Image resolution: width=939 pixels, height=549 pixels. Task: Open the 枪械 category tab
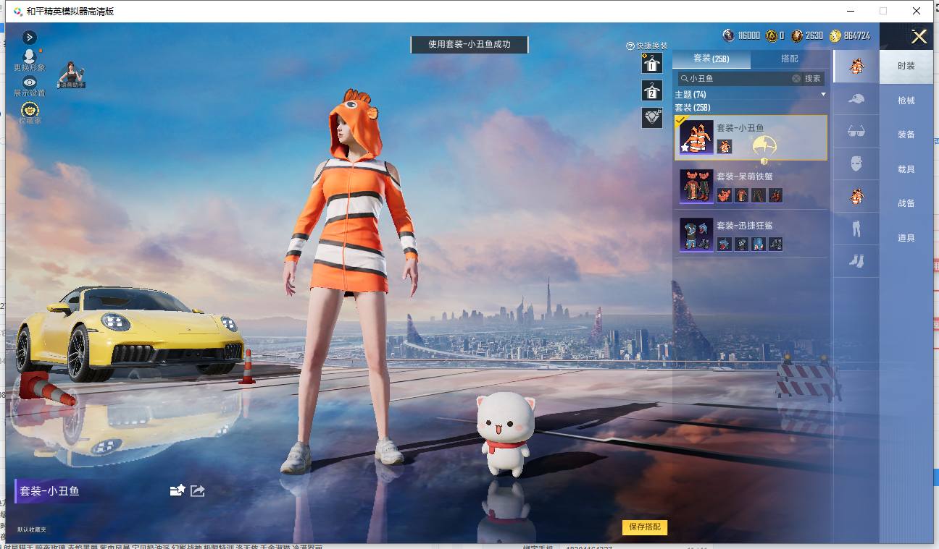coord(906,101)
